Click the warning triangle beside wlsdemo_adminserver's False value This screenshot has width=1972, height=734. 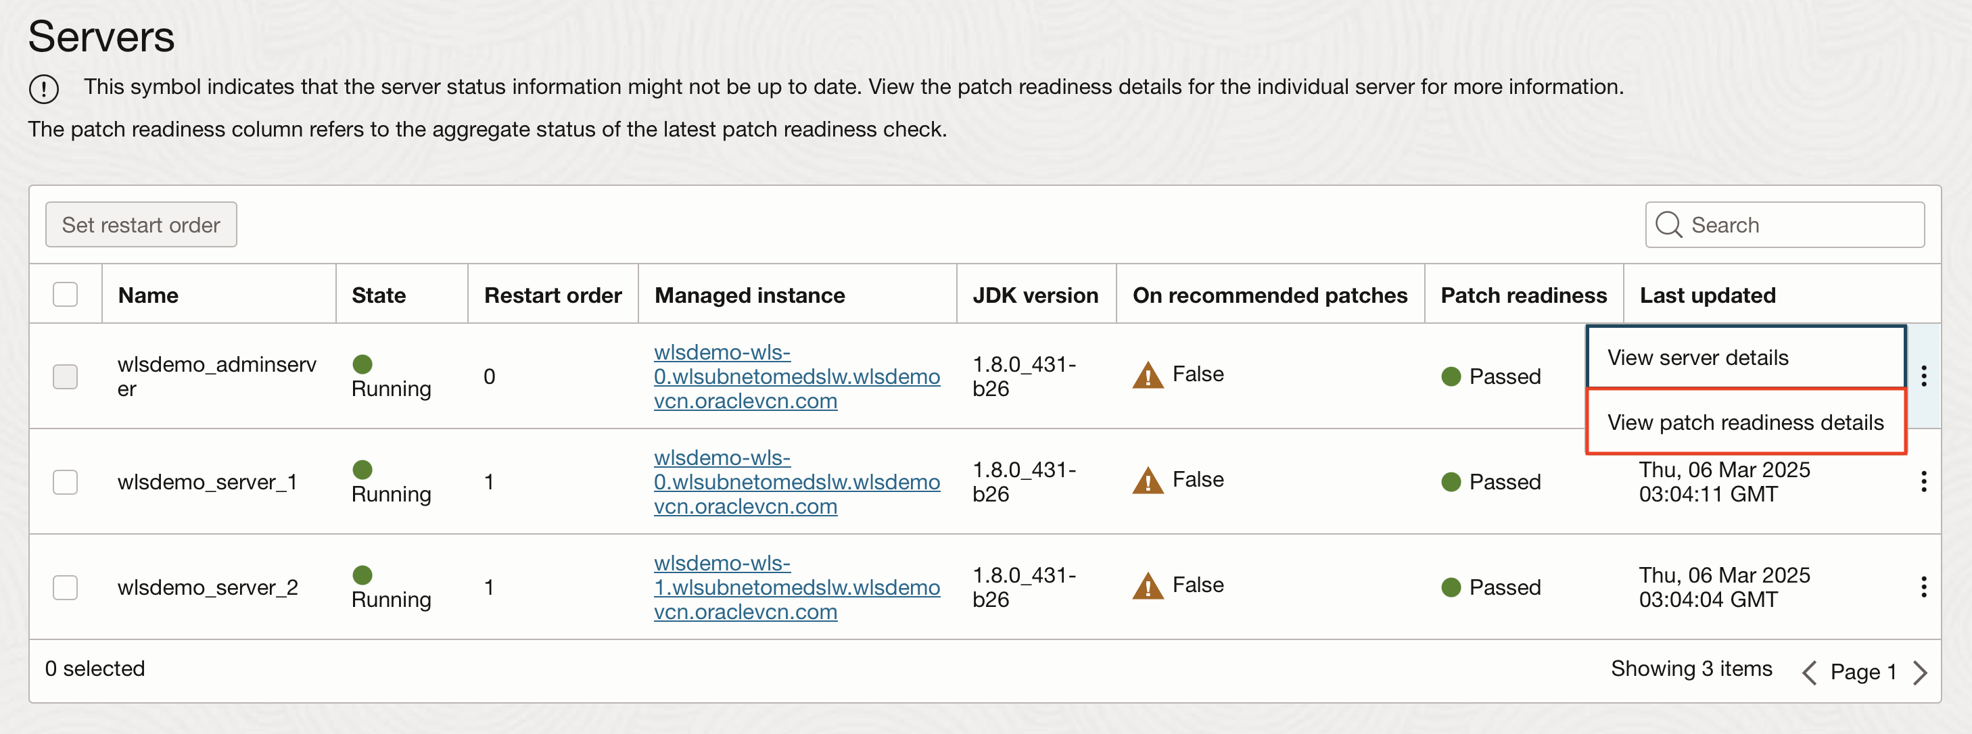tap(1148, 376)
